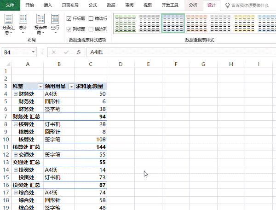Collapse the 交通处 group

pyautogui.click(x=16, y=155)
